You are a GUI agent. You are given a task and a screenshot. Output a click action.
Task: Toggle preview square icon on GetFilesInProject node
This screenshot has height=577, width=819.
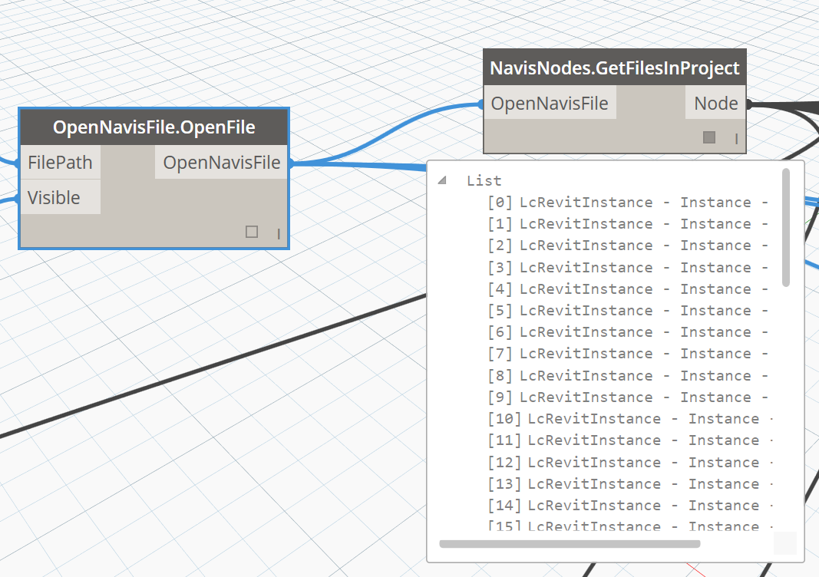(x=709, y=137)
